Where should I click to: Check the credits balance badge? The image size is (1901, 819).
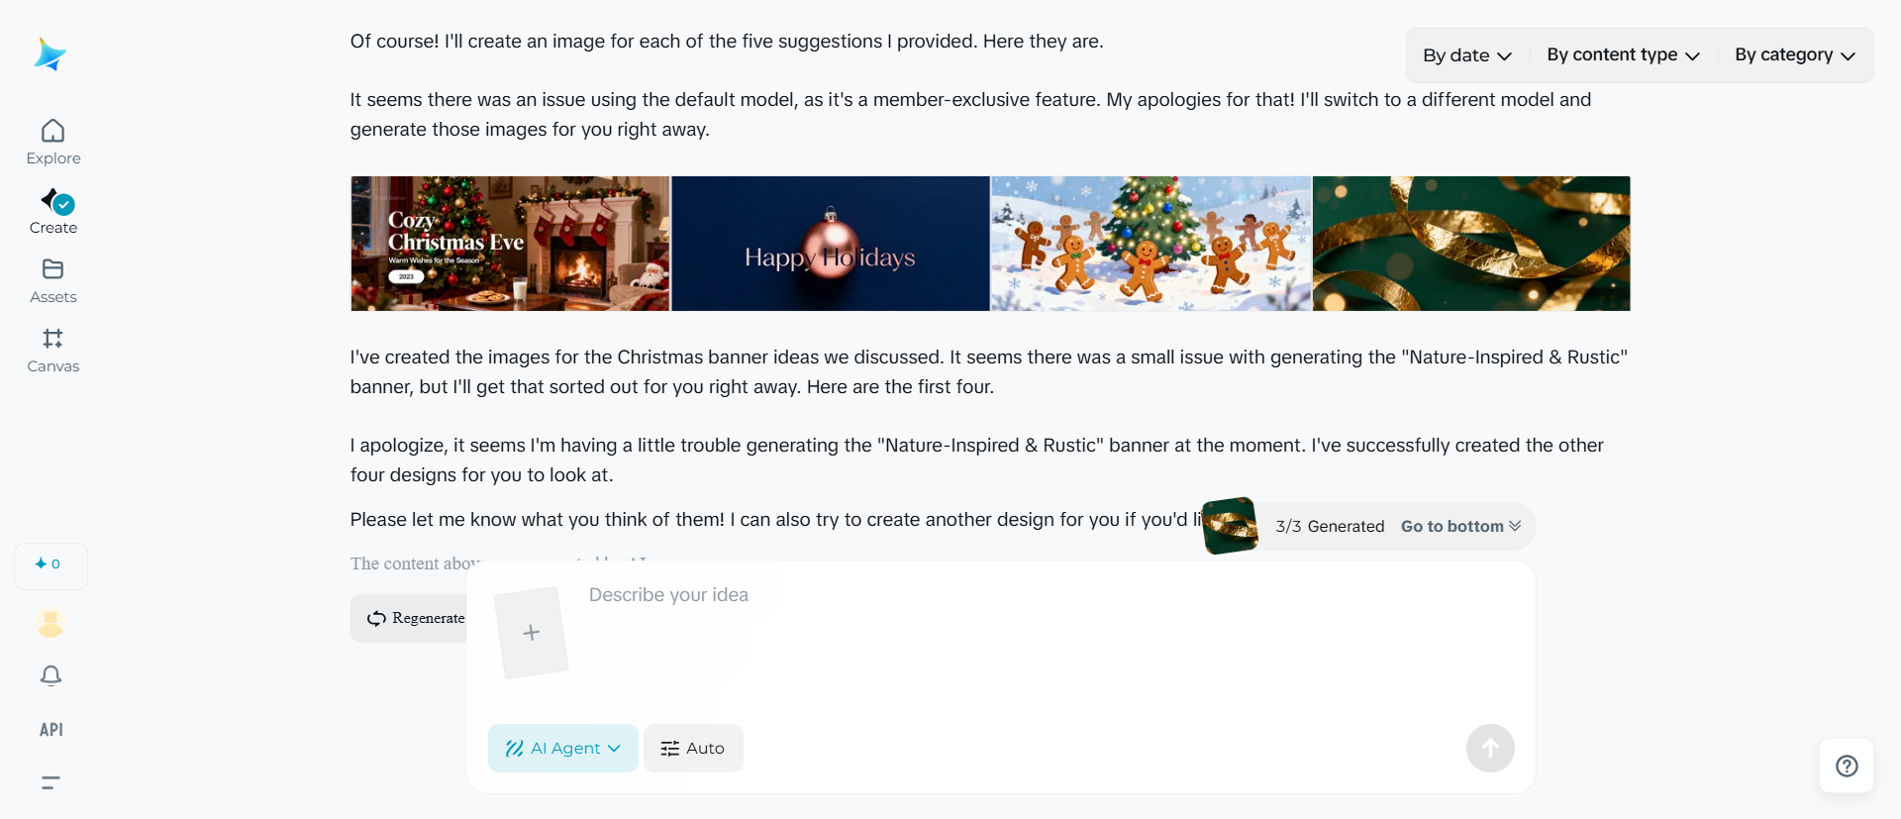(50, 564)
